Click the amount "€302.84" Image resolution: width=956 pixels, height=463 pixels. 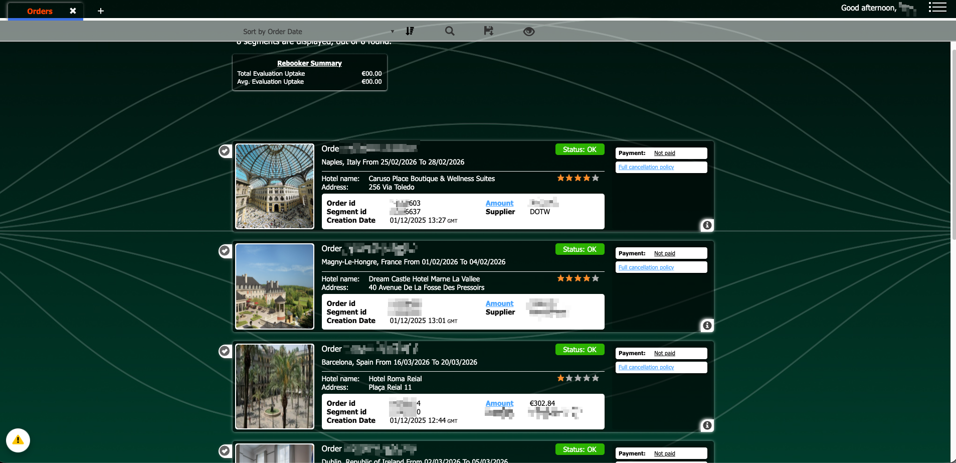[x=542, y=403]
